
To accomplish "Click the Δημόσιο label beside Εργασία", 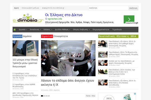I will [27, 36].
